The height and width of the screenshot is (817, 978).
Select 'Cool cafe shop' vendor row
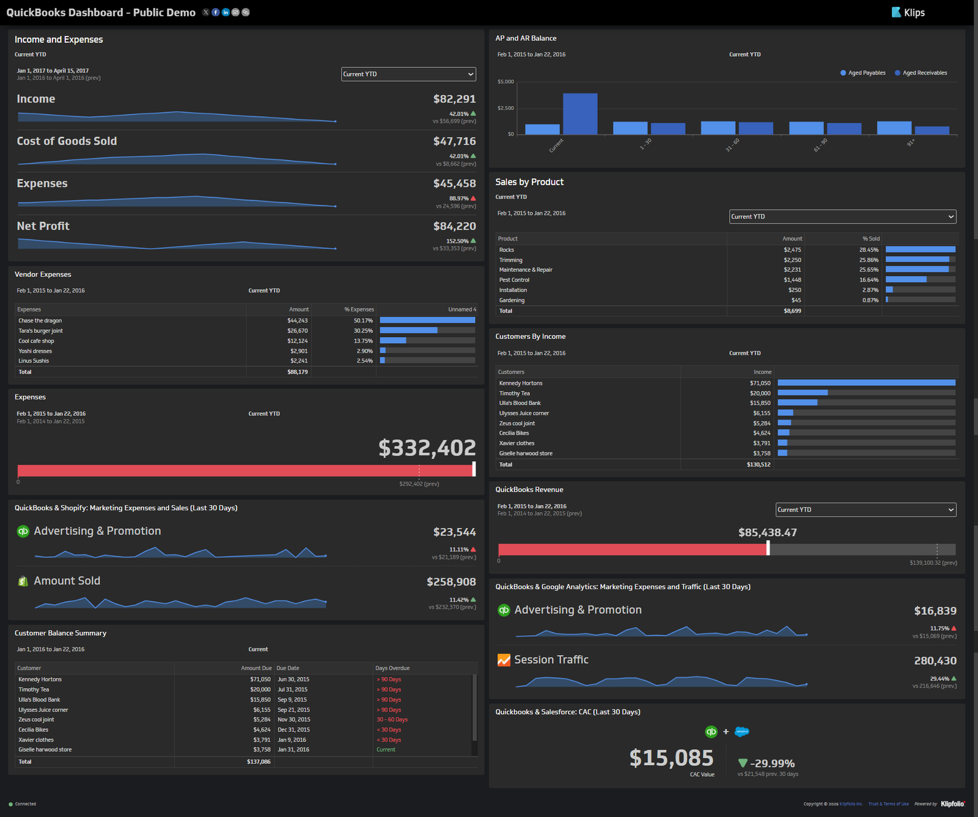pyautogui.click(x=246, y=341)
